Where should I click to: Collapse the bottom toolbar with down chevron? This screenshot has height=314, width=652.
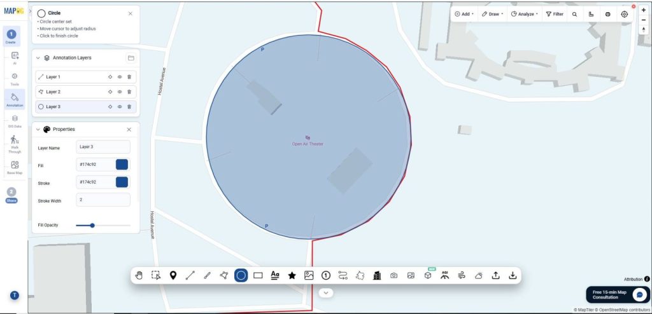click(326, 293)
